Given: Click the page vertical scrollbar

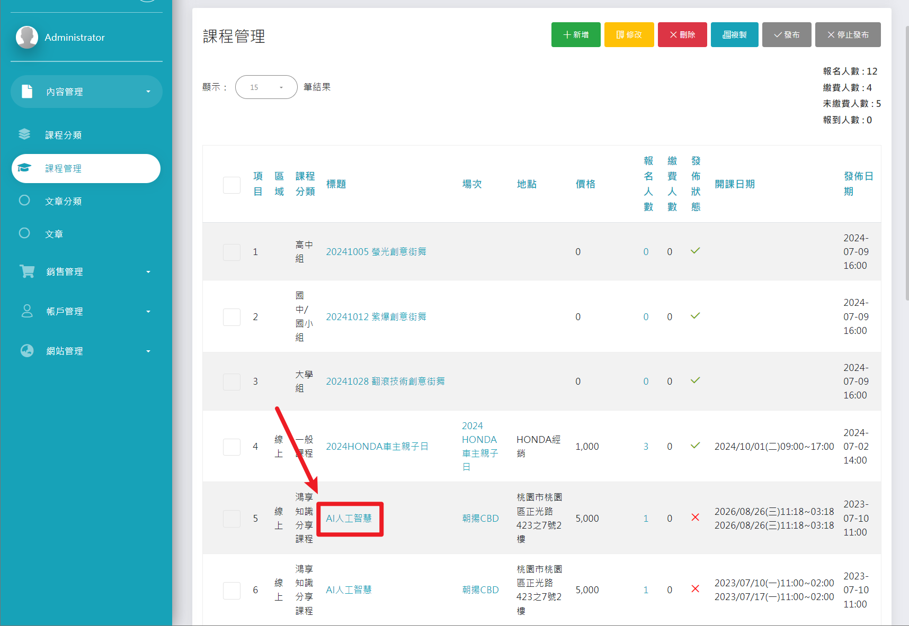Looking at the screenshot, I should tap(906, 159).
